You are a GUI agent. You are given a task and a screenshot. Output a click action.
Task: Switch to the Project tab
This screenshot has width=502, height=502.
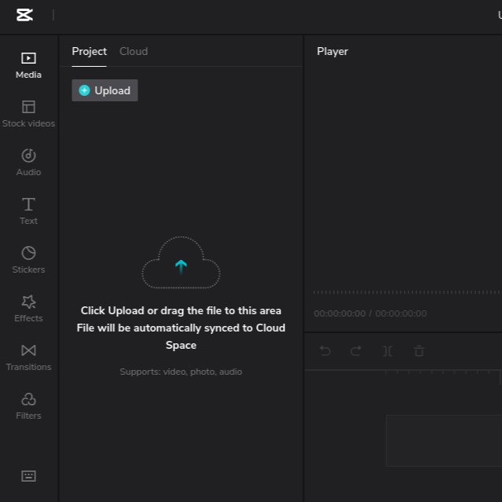click(x=89, y=52)
